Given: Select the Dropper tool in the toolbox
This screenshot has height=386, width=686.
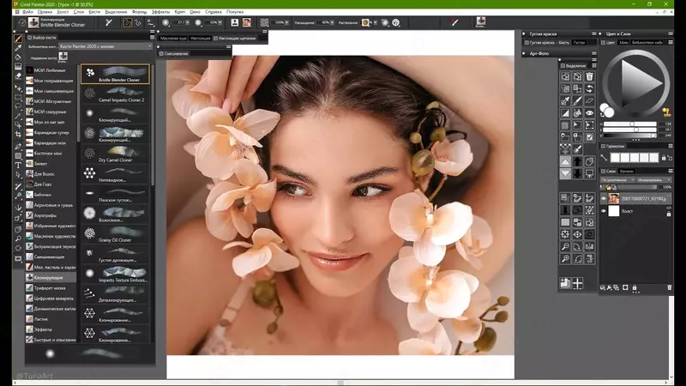Looking at the screenshot, I should (18, 48).
